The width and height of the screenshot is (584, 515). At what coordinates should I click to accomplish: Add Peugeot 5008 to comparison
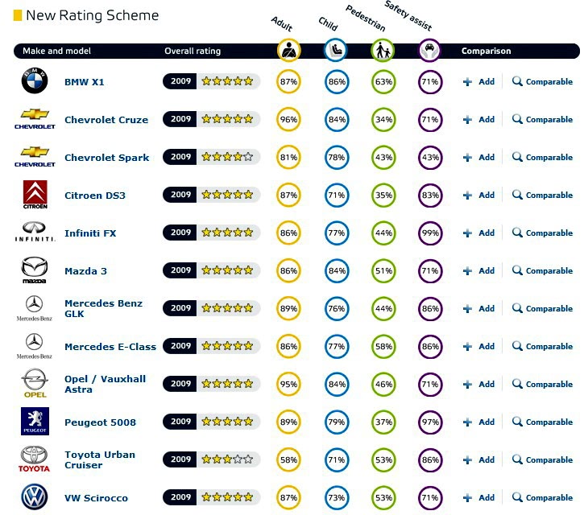tap(479, 422)
